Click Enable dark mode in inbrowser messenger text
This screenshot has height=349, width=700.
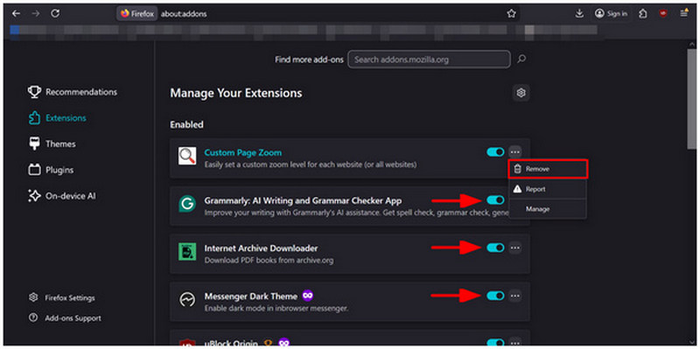[276, 308]
